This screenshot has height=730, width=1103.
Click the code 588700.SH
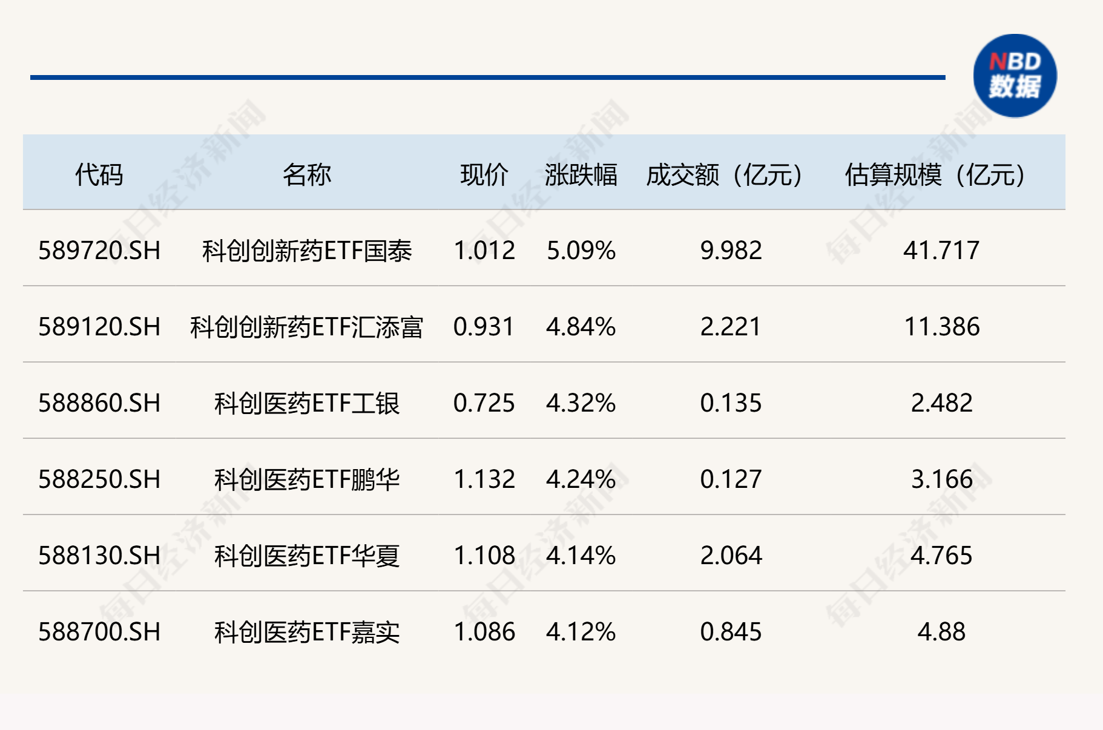[x=99, y=632]
